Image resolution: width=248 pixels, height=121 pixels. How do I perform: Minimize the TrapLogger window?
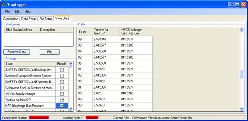(231, 5)
